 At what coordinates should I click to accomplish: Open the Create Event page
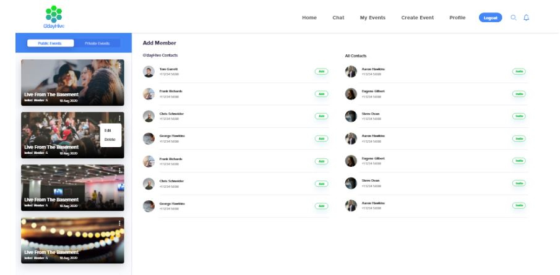tap(417, 18)
